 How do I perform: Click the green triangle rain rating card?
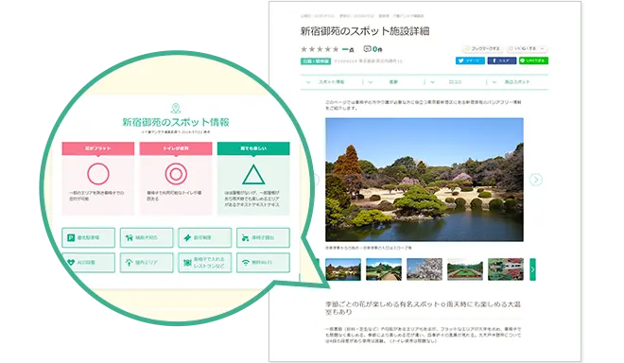(x=253, y=179)
